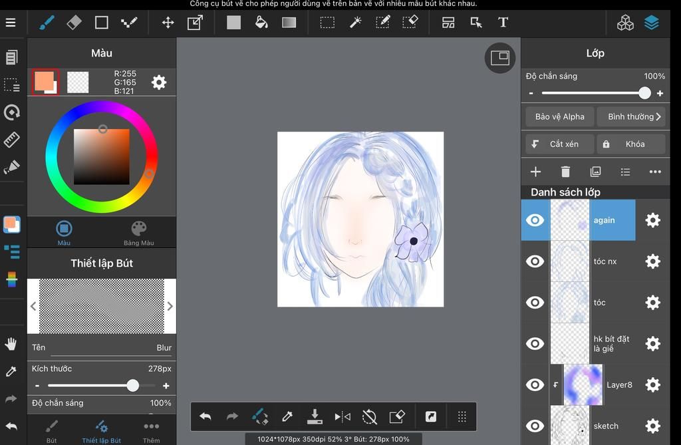This screenshot has width=681, height=445.
Task: Open settings gear for "tóc nx" layer
Action: click(x=653, y=261)
